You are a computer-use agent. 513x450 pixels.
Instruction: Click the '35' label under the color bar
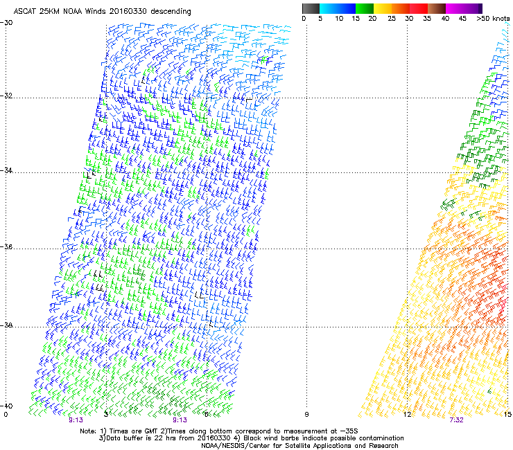click(427, 18)
